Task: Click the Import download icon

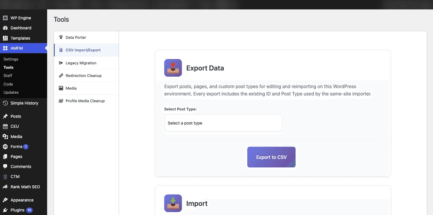Action: [x=173, y=203]
